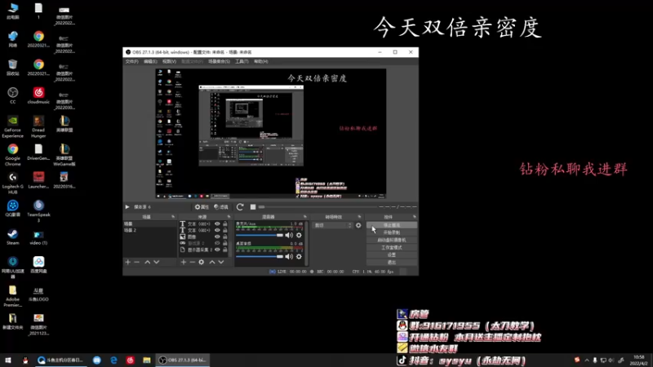
Task: Add a new source with plus icon
Action: (x=183, y=262)
